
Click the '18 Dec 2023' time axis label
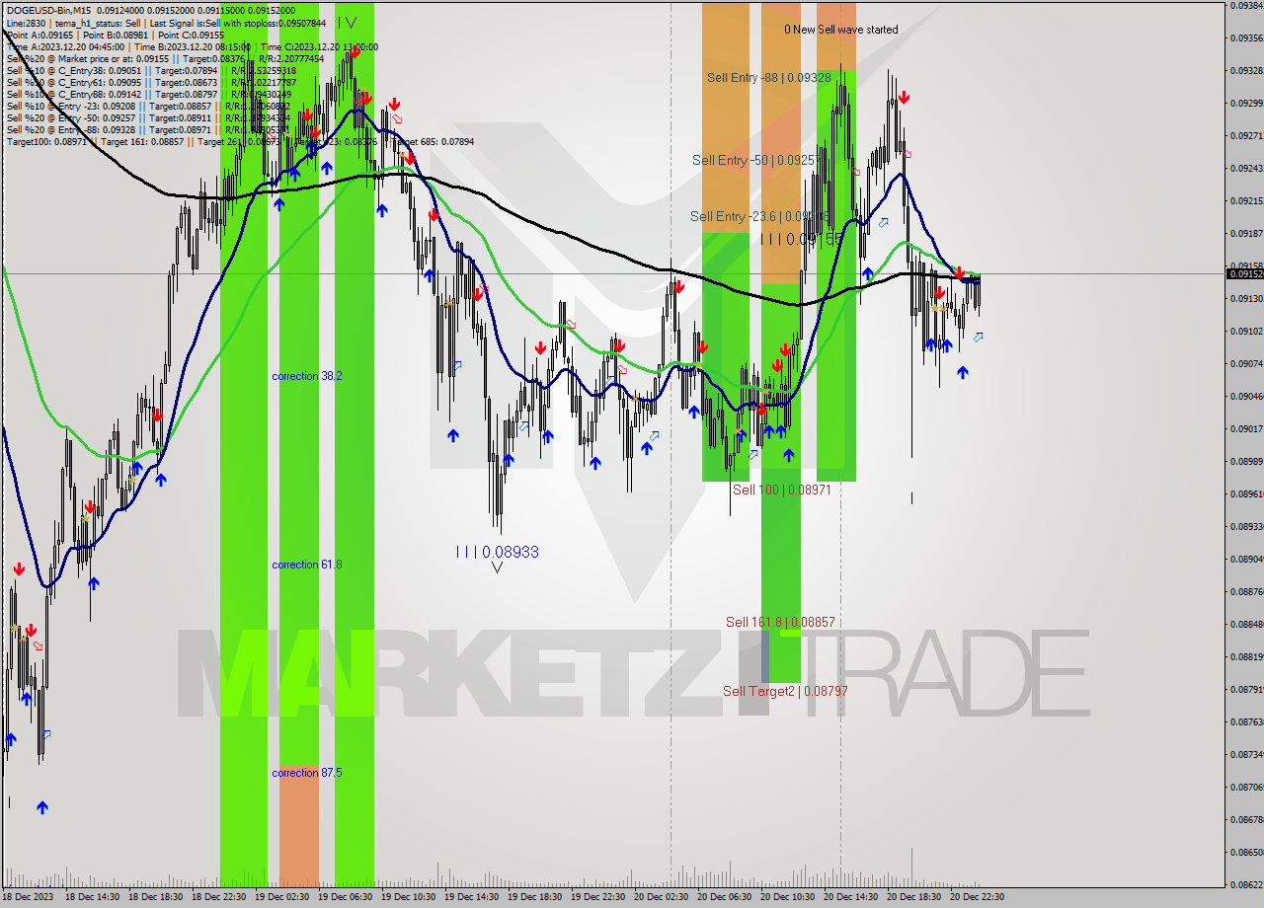tap(30, 897)
